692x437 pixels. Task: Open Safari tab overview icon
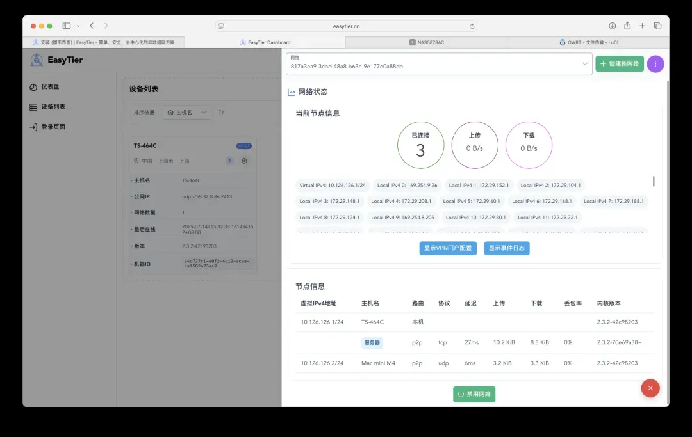pyautogui.click(x=657, y=26)
